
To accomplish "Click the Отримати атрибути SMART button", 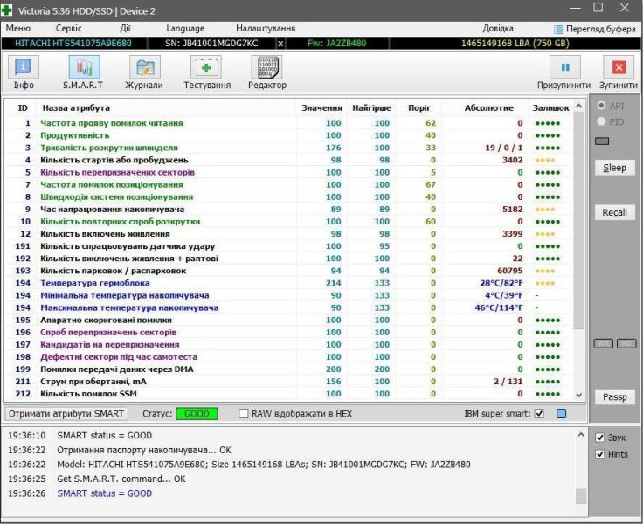I will pyautogui.click(x=66, y=413).
